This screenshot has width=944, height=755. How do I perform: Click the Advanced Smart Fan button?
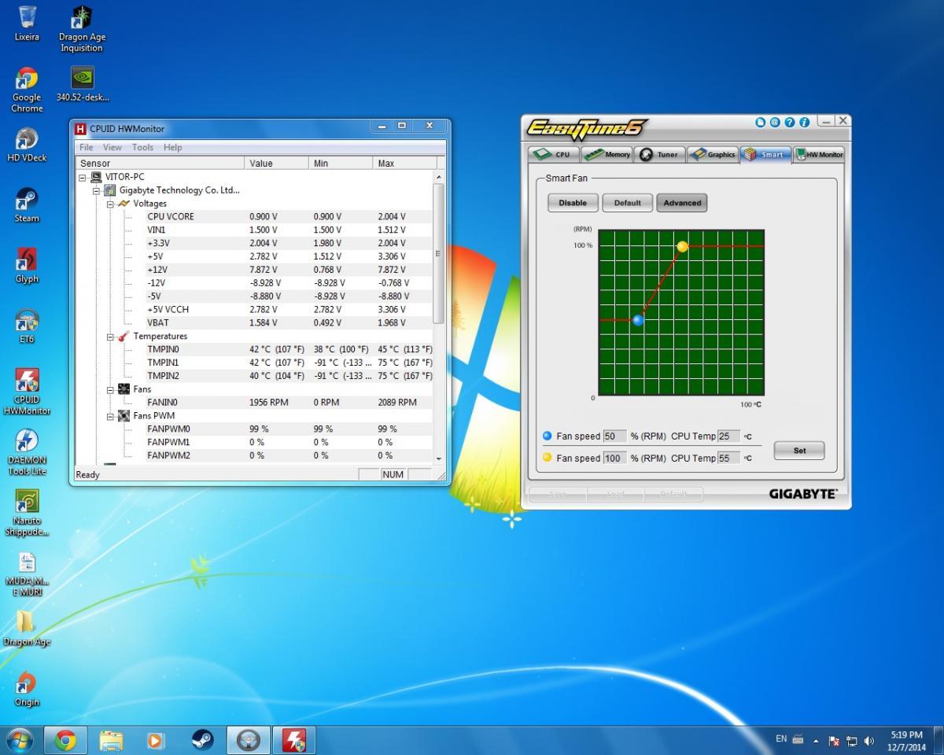click(x=682, y=203)
